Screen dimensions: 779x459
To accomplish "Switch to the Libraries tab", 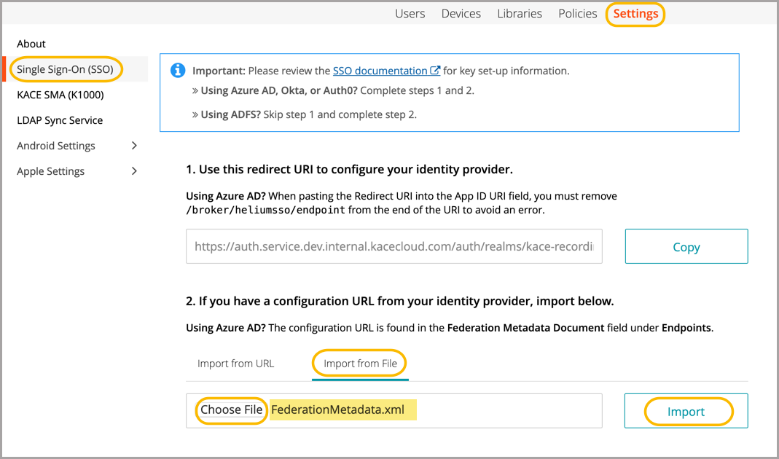I will pyautogui.click(x=520, y=14).
